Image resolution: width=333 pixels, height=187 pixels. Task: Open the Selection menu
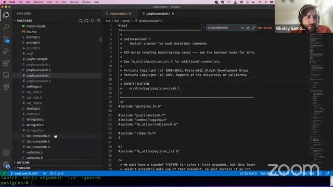pos(38,2)
